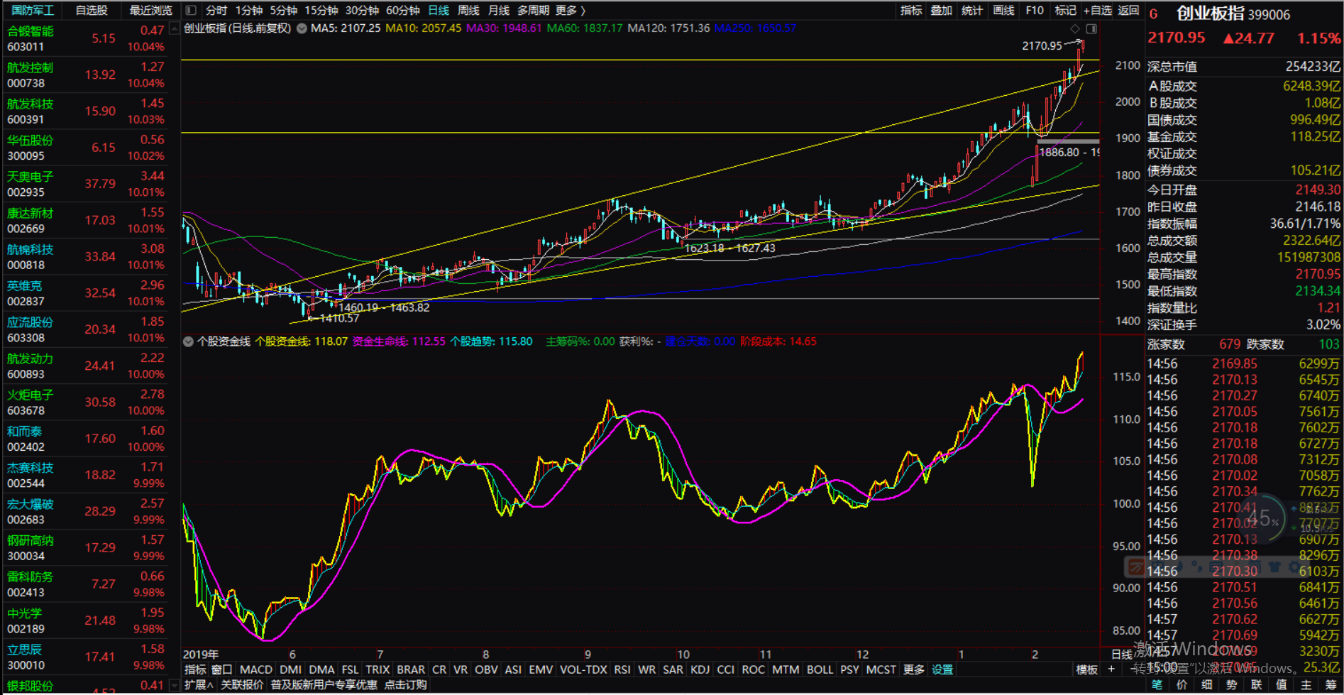Image resolution: width=1344 pixels, height=695 pixels.
Task: Select stock 天奥电子 002935
Action: (85, 184)
